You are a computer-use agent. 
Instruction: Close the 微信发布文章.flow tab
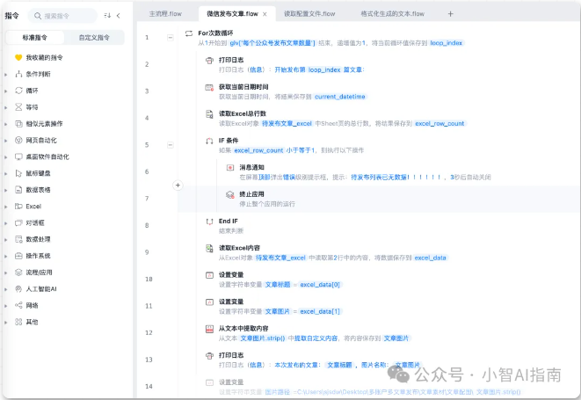265,14
